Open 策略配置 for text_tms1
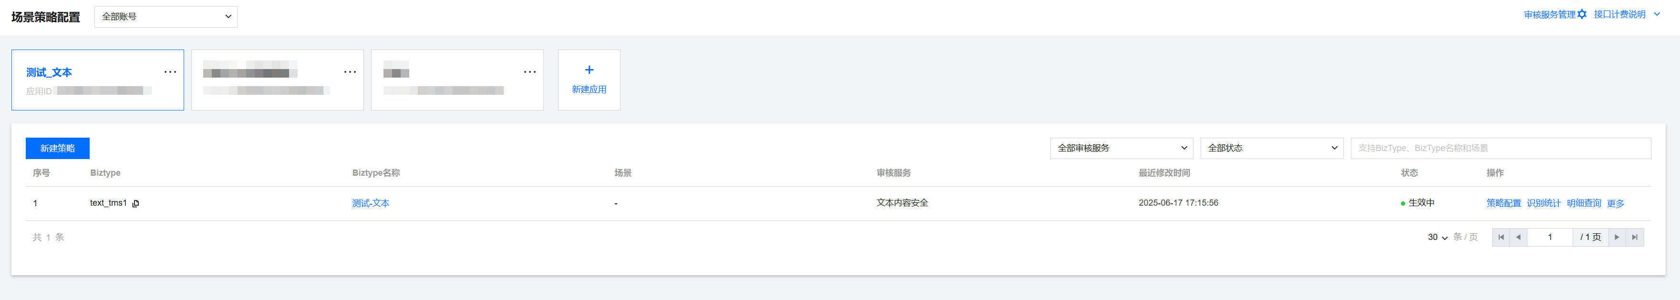The width and height of the screenshot is (1680, 300). (1503, 203)
